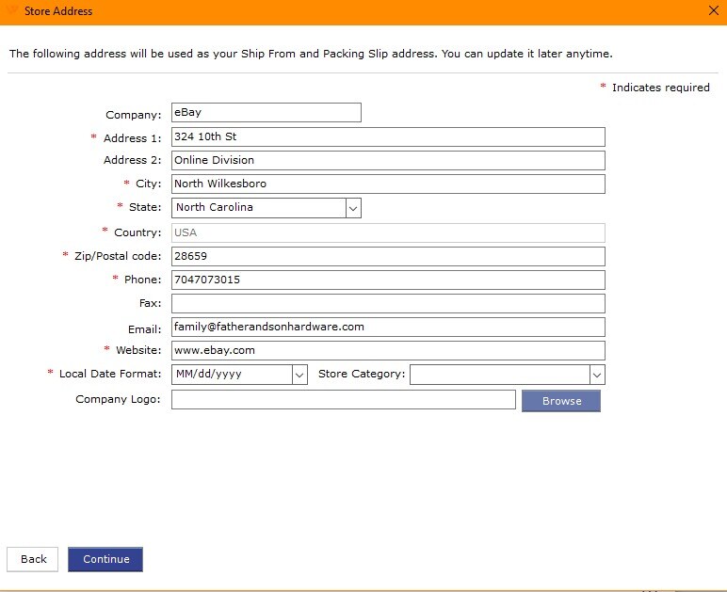Click the Company Logo path field
This screenshot has width=727, height=592.
343,399
